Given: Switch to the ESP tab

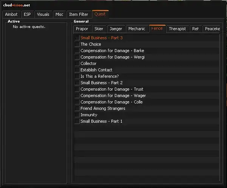Looking at the screenshot, I should tap(27, 14).
